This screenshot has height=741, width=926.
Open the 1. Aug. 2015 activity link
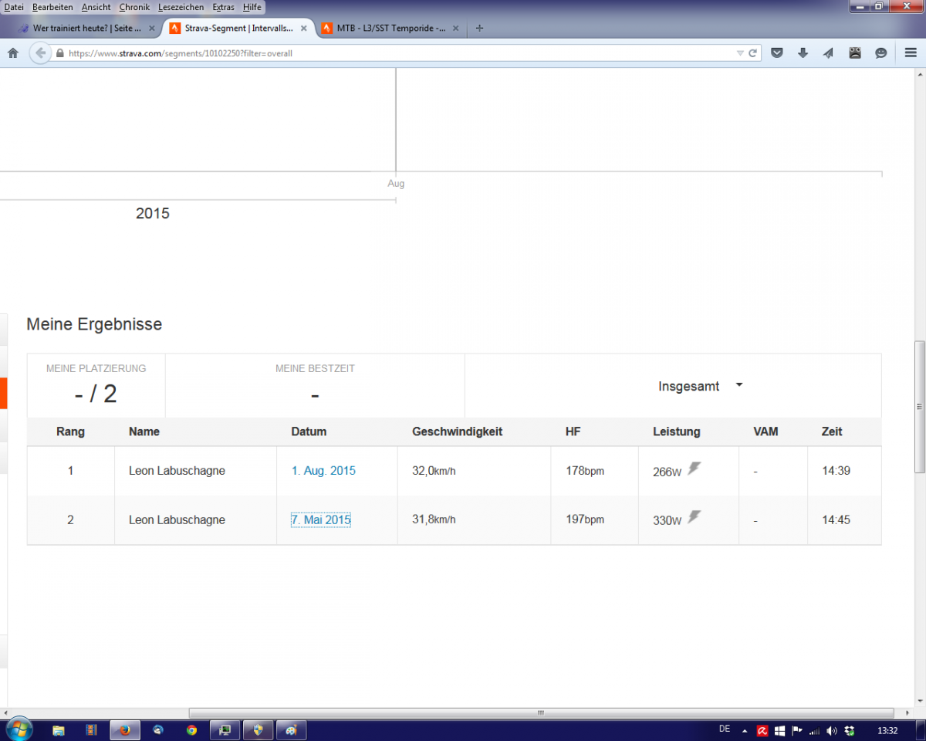pyautogui.click(x=323, y=471)
